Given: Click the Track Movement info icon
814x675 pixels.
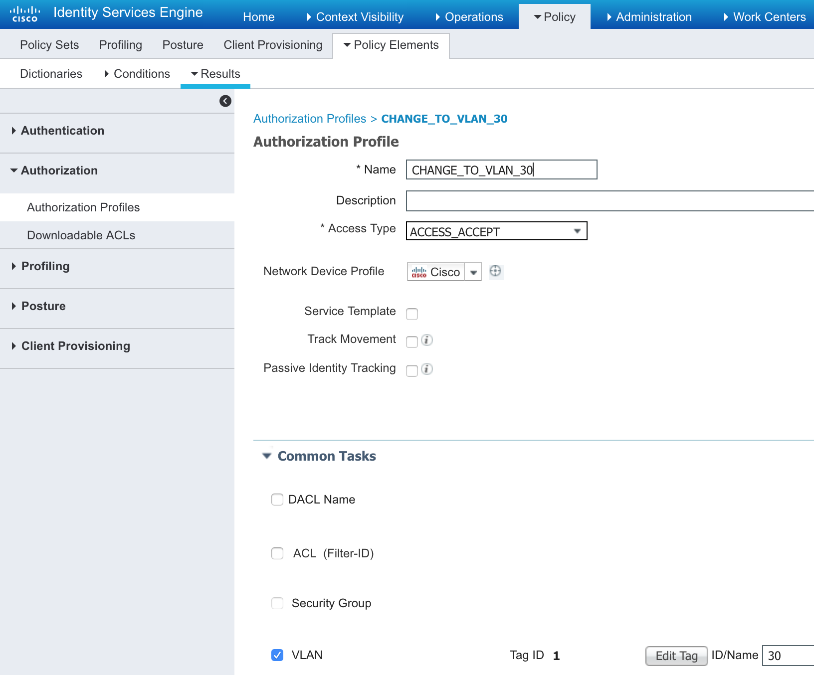Looking at the screenshot, I should (x=427, y=340).
